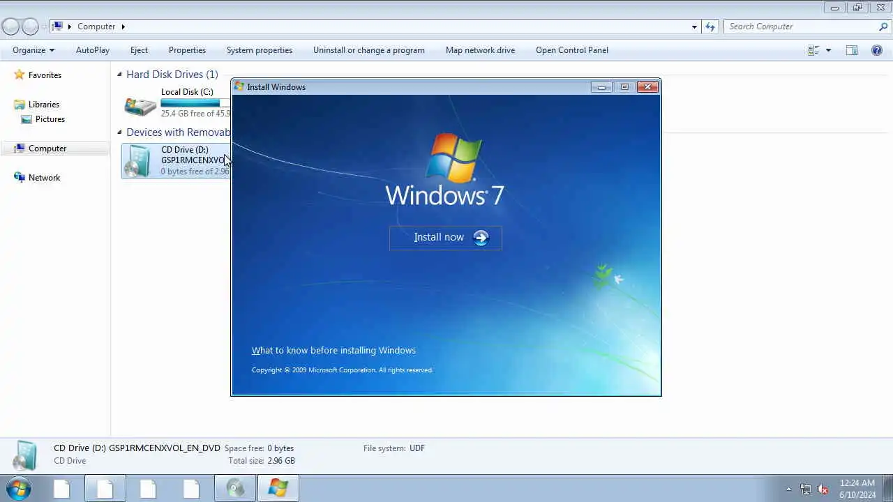This screenshot has width=893, height=502.
Task: Click the search magnifier icon
Action: click(x=883, y=26)
